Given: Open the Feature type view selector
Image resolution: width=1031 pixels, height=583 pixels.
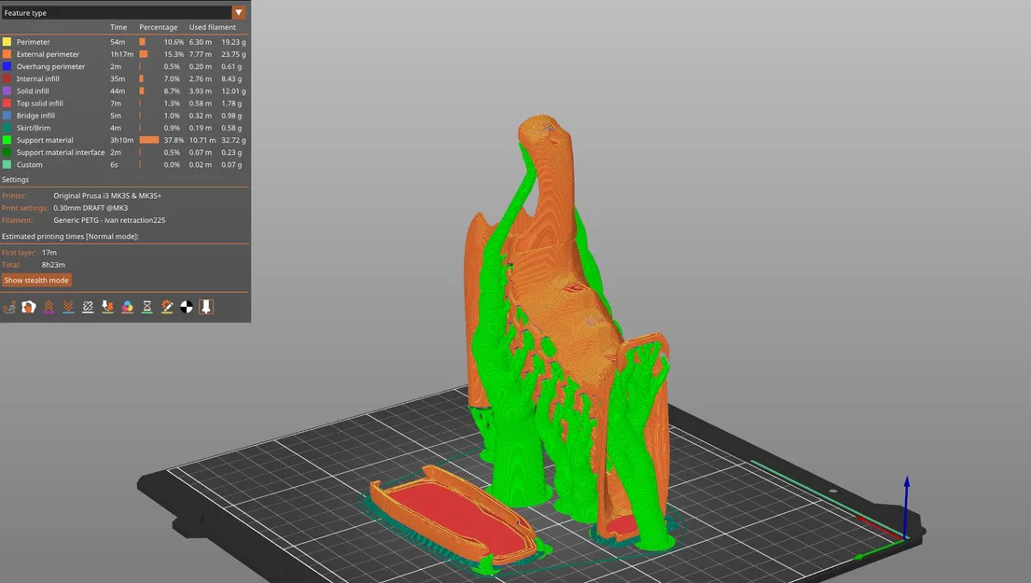Looking at the screenshot, I should pyautogui.click(x=123, y=12).
